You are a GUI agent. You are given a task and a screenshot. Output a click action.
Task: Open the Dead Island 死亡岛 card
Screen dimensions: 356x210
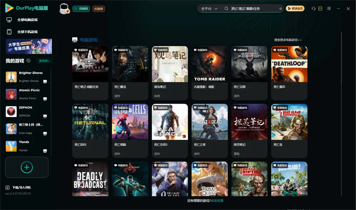pyautogui.click(x=289, y=131)
